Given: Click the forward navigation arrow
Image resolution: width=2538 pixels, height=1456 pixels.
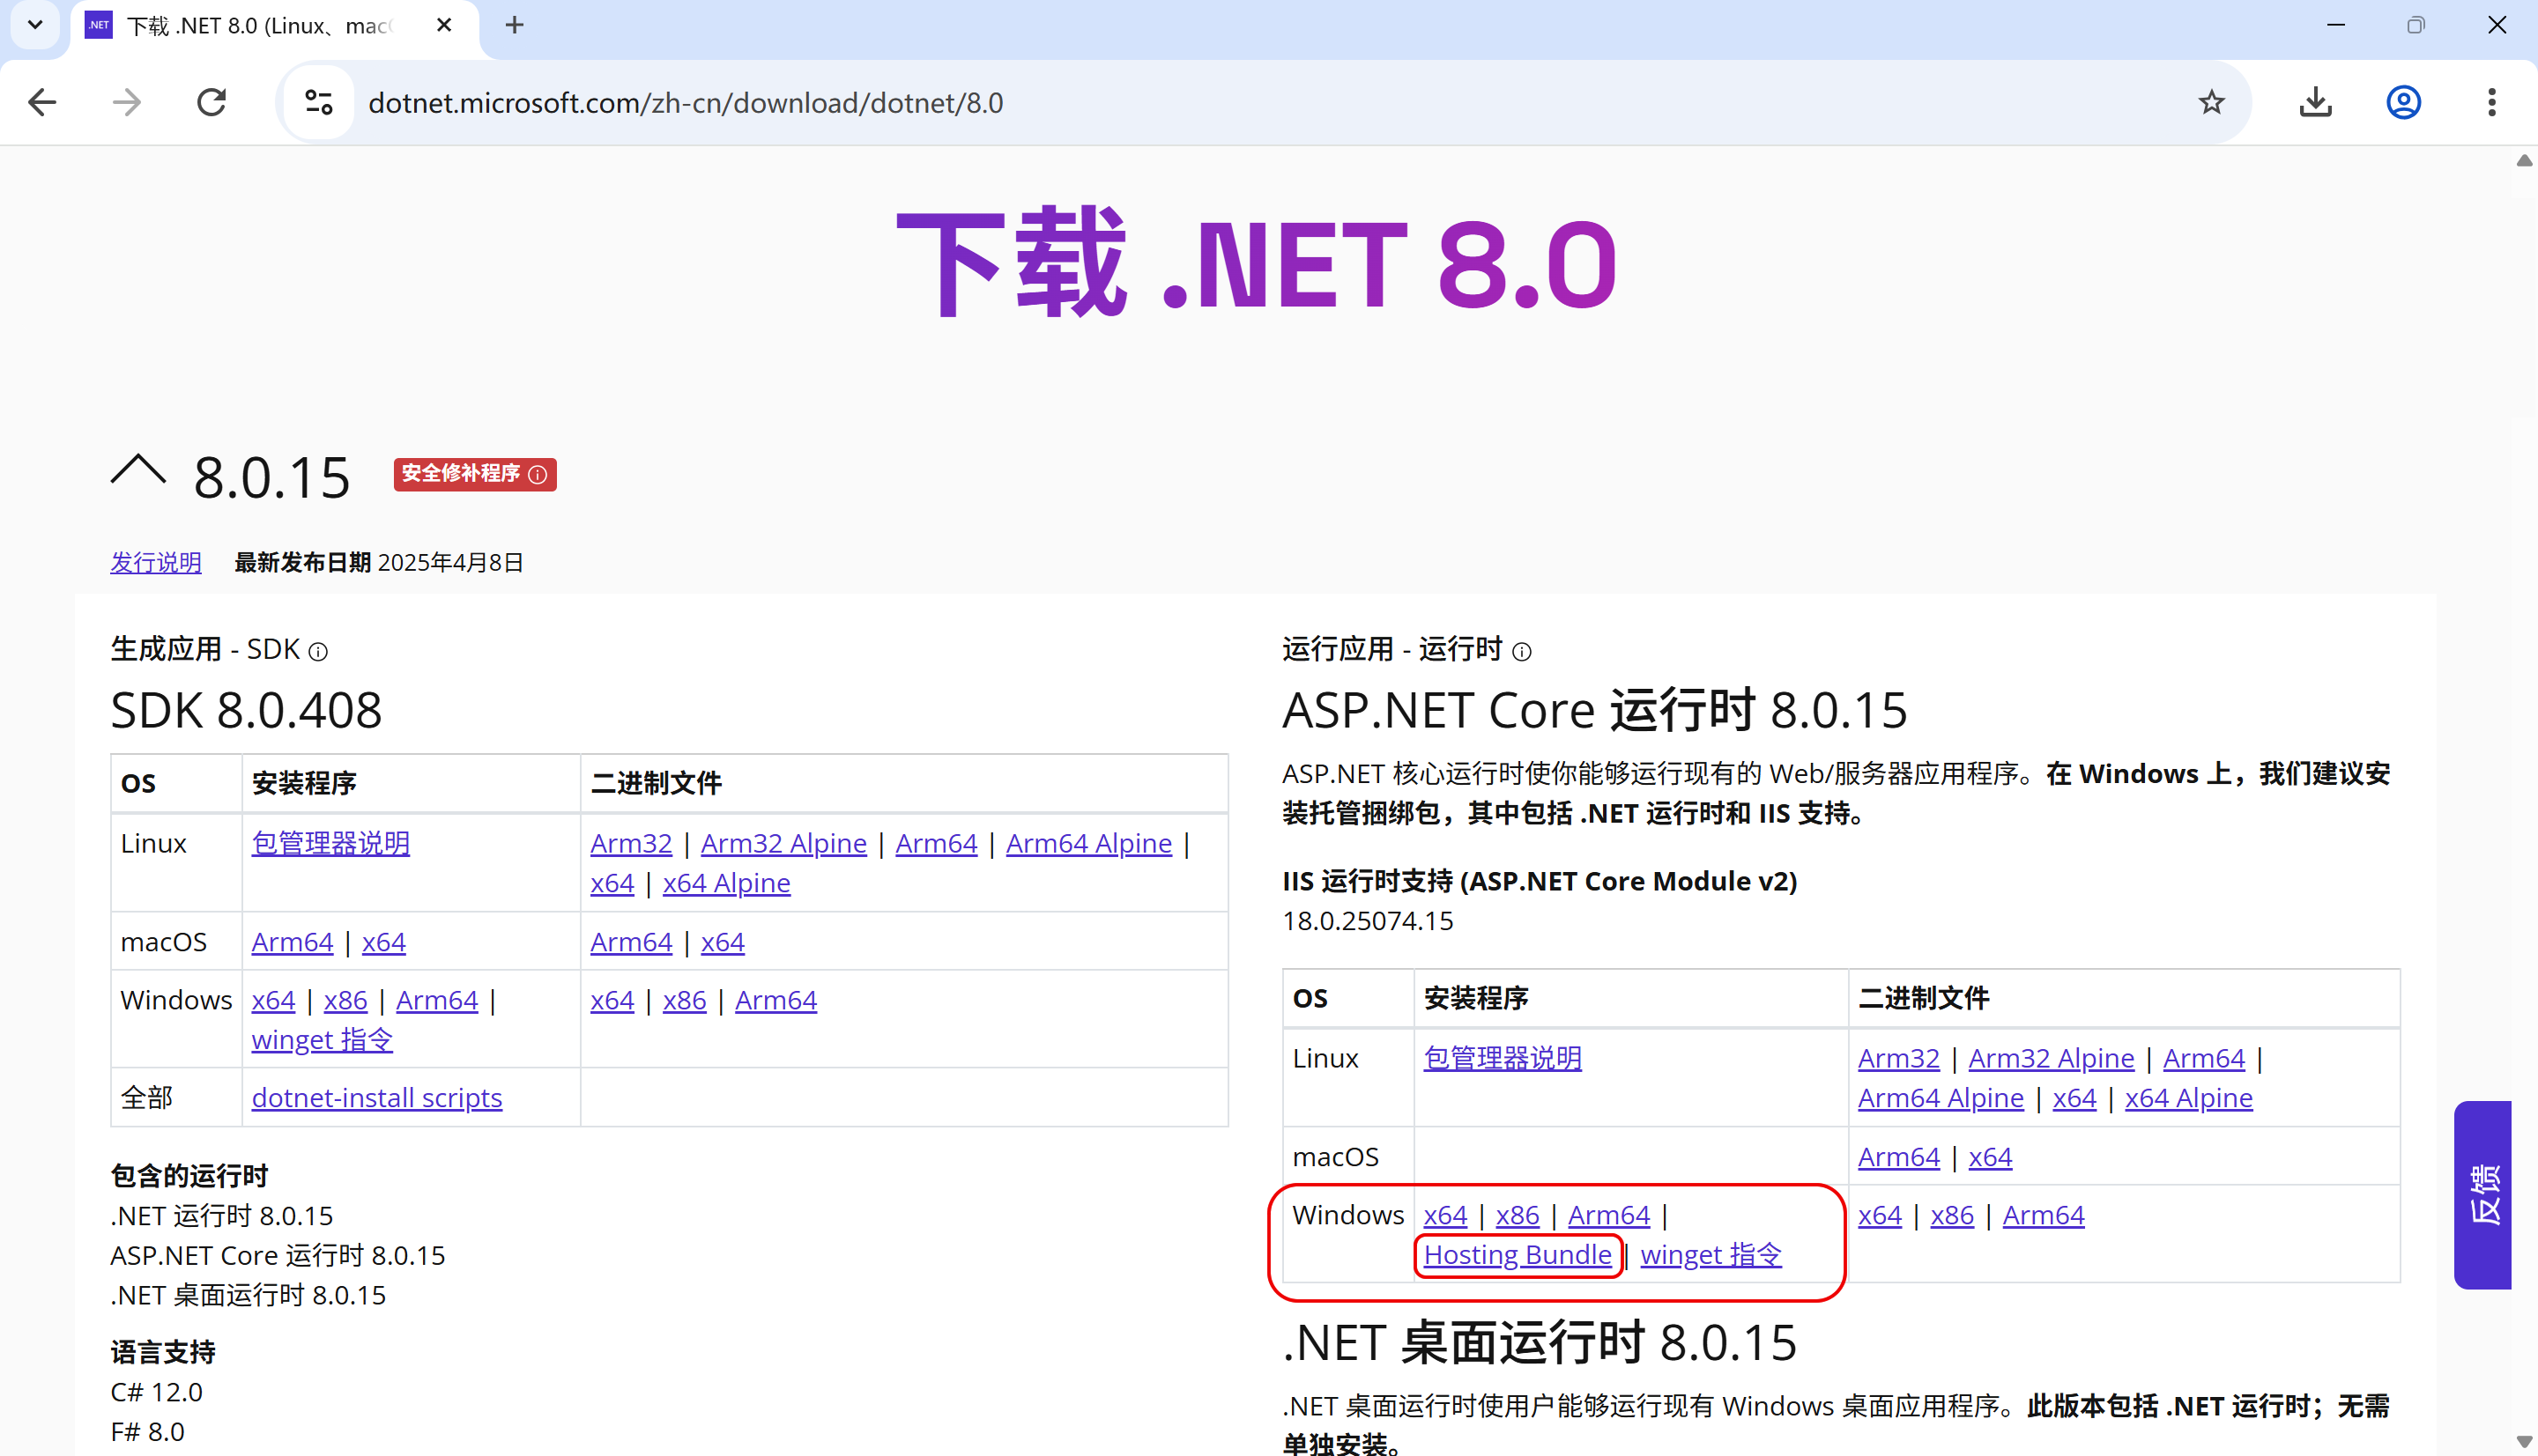Looking at the screenshot, I should coord(127,102).
